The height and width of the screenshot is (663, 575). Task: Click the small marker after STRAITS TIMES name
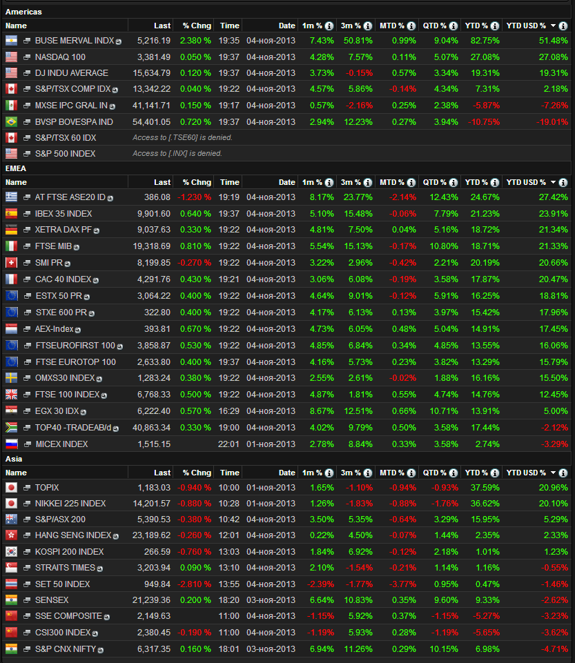point(100,568)
